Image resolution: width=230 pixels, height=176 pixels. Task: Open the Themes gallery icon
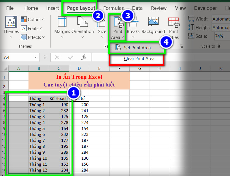pyautogui.click(x=11, y=22)
